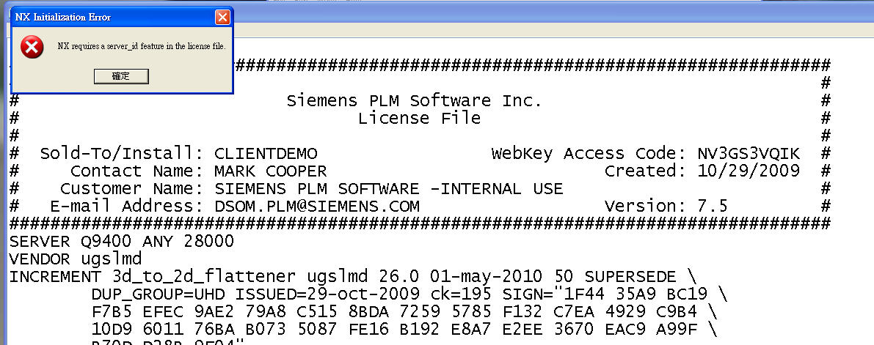Select CLIENTDEMO in Sold-To/Install line
Screen dimensions: 874x345
[x=266, y=154]
